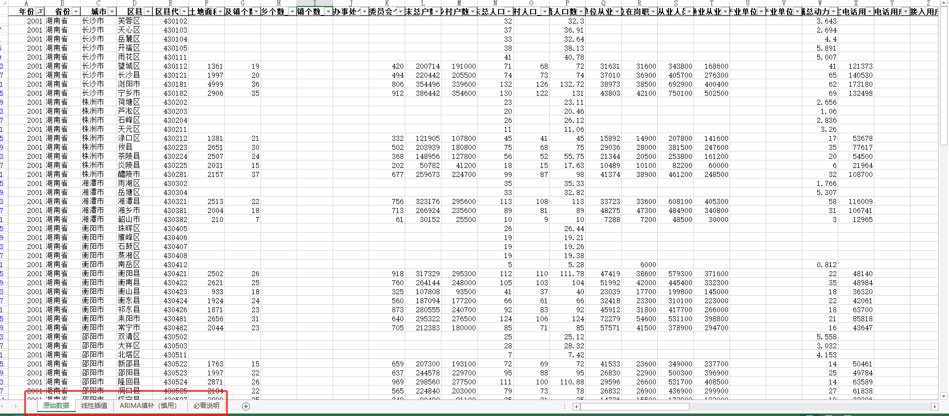This screenshot has height=416, width=949.
Task: Open the filter dropdown for 城市 column
Action: point(112,12)
